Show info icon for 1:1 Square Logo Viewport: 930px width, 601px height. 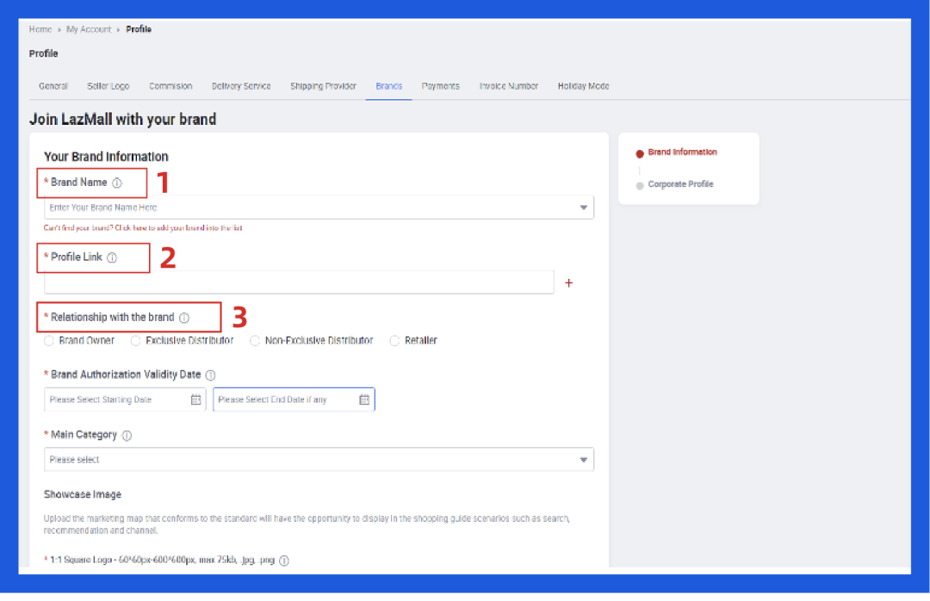point(284,561)
